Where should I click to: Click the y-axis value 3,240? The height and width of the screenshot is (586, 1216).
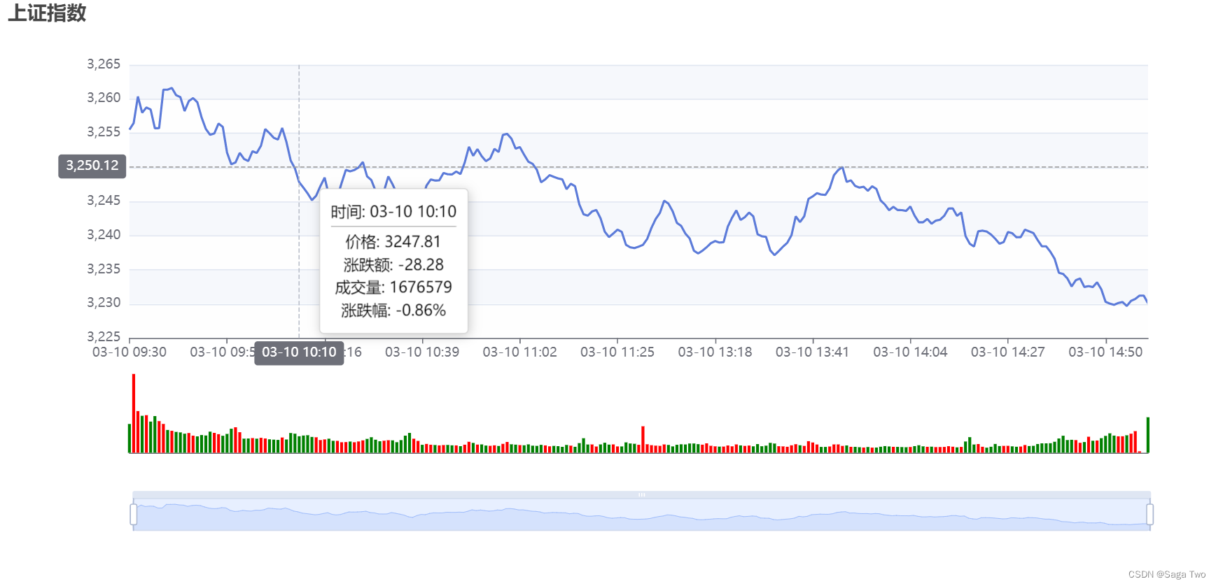[x=104, y=235]
